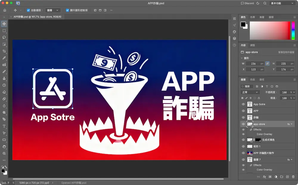
Task: Open the Layers stack icon in side strip
Action: coord(235,39)
